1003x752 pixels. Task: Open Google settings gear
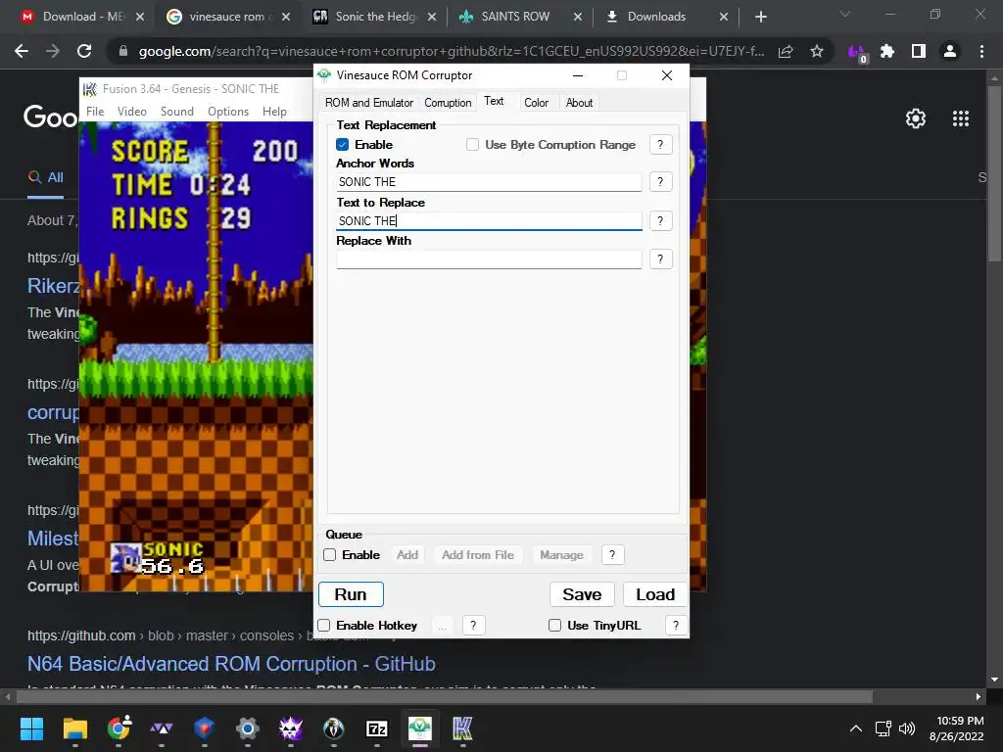[916, 118]
